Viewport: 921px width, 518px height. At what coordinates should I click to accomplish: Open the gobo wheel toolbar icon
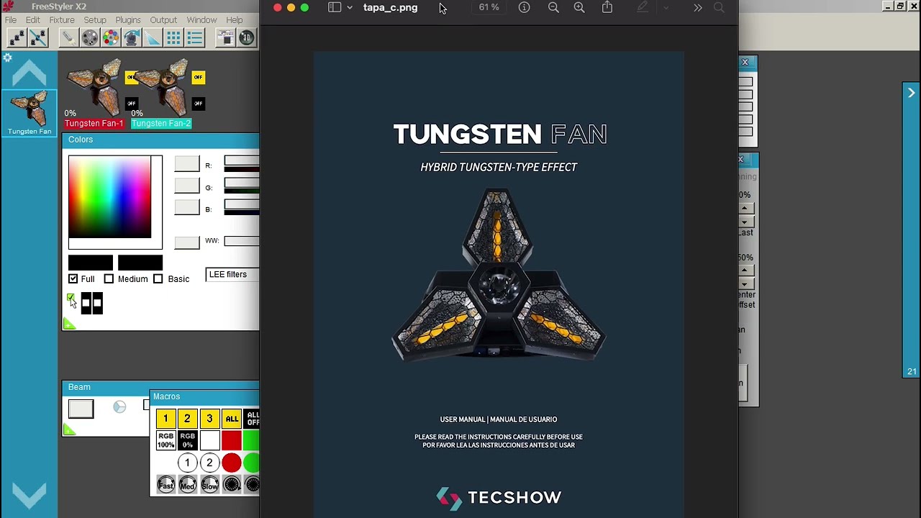click(89, 37)
